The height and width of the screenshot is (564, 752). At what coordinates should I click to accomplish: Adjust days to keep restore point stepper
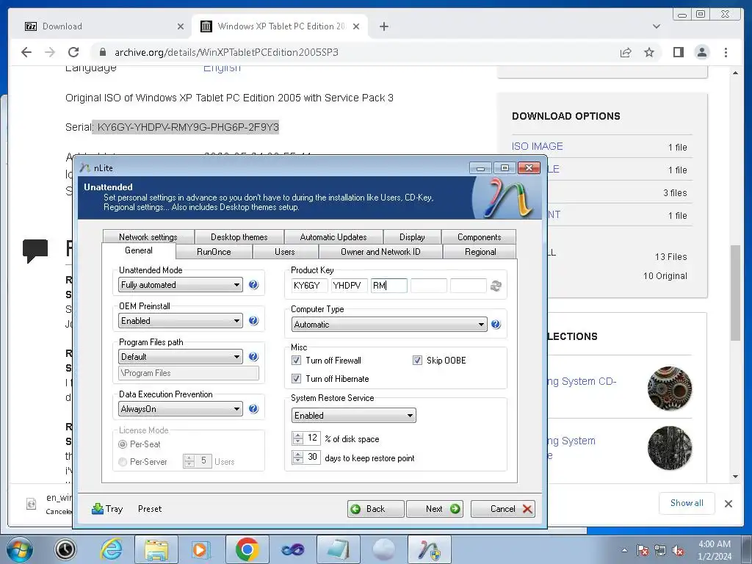[x=298, y=458]
